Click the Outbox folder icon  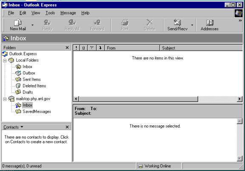(18, 73)
